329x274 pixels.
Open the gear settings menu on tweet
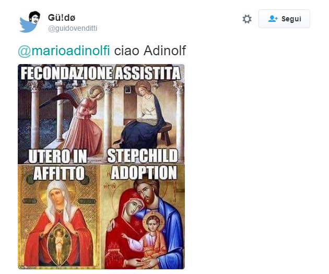247,19
